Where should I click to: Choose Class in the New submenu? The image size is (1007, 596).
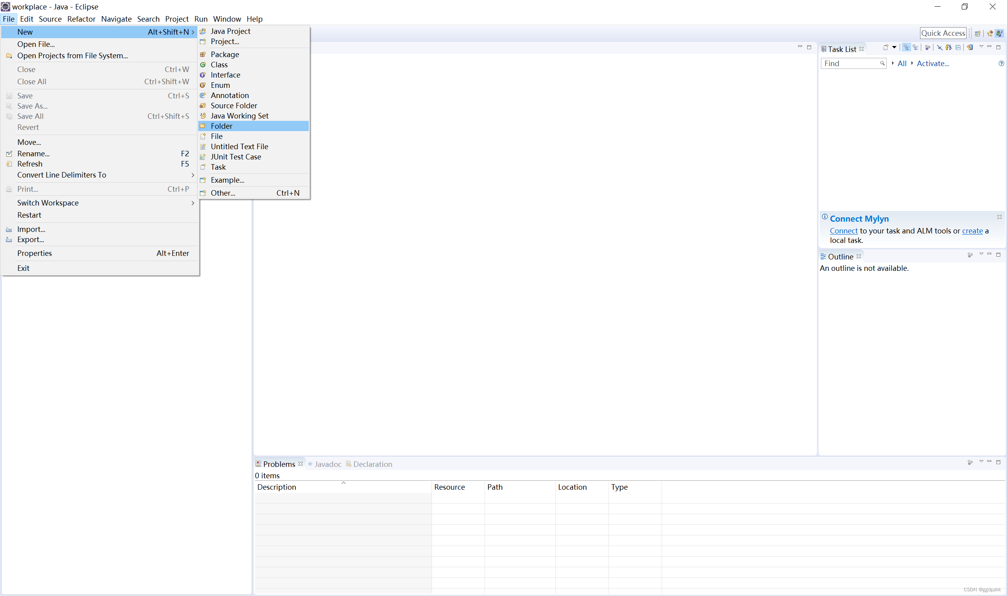pos(254,65)
